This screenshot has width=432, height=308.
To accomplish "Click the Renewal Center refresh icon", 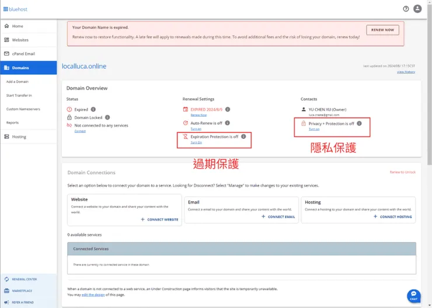I will pyautogui.click(x=6, y=279).
